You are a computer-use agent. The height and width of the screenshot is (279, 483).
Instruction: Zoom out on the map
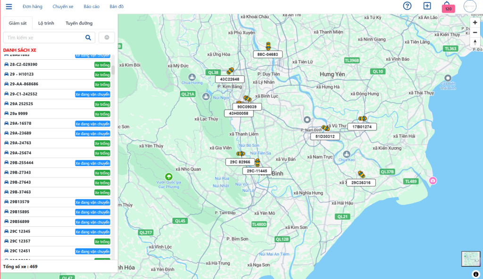(475, 32)
